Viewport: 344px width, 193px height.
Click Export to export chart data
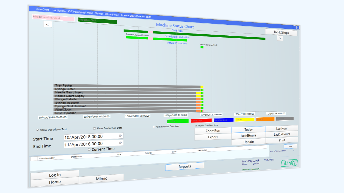click(213, 137)
